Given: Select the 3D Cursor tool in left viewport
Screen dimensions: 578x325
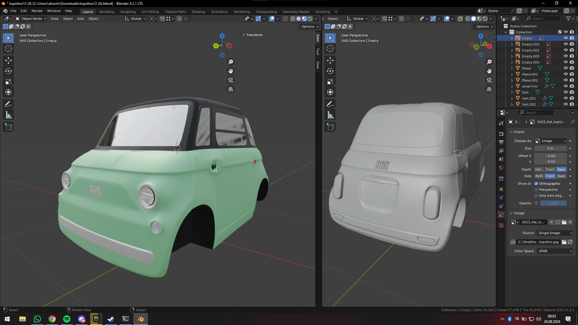Looking at the screenshot, I should pos(8,48).
